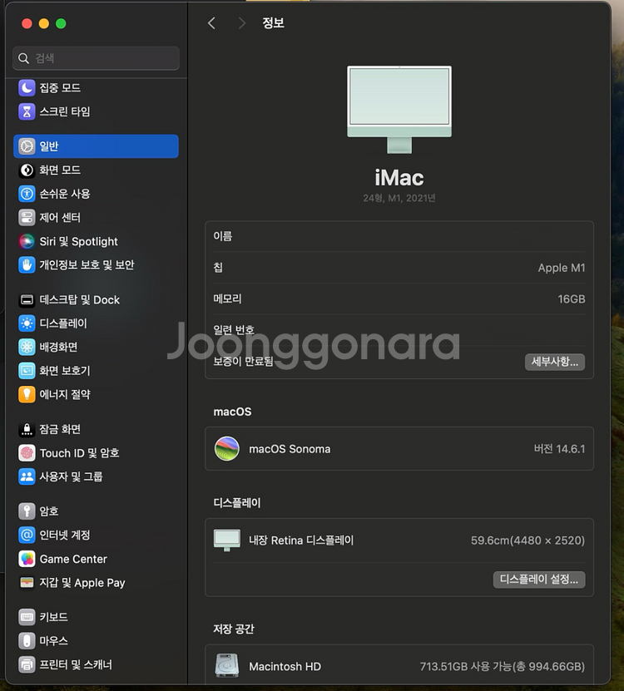Screen dimensions: 624x691
Task: Click the macOS section heading
Action: coord(232,412)
